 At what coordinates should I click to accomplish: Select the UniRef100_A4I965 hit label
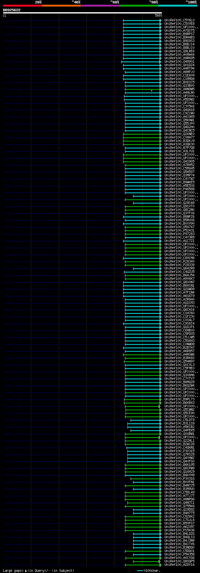point(179,117)
